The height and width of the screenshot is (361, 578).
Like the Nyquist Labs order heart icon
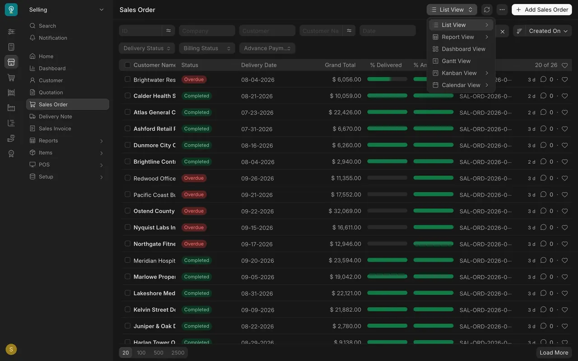pyautogui.click(x=564, y=227)
